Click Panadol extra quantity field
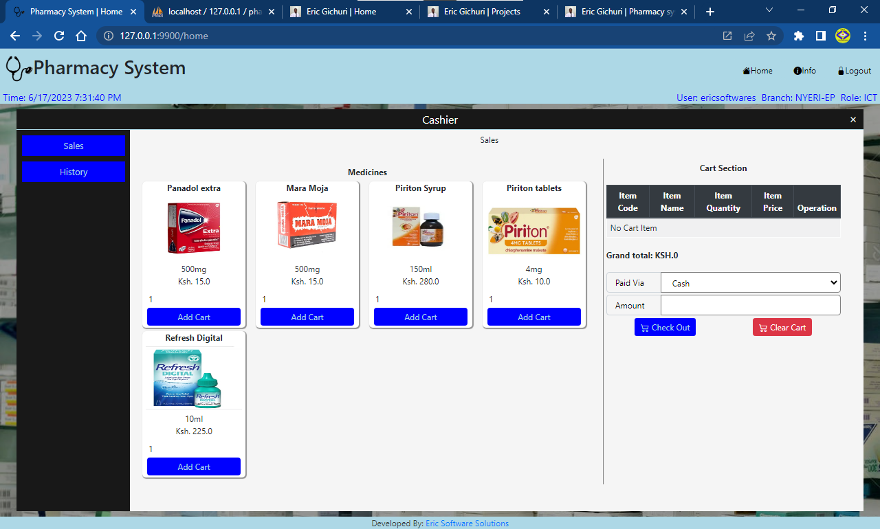This screenshot has width=880, height=529. (x=194, y=300)
